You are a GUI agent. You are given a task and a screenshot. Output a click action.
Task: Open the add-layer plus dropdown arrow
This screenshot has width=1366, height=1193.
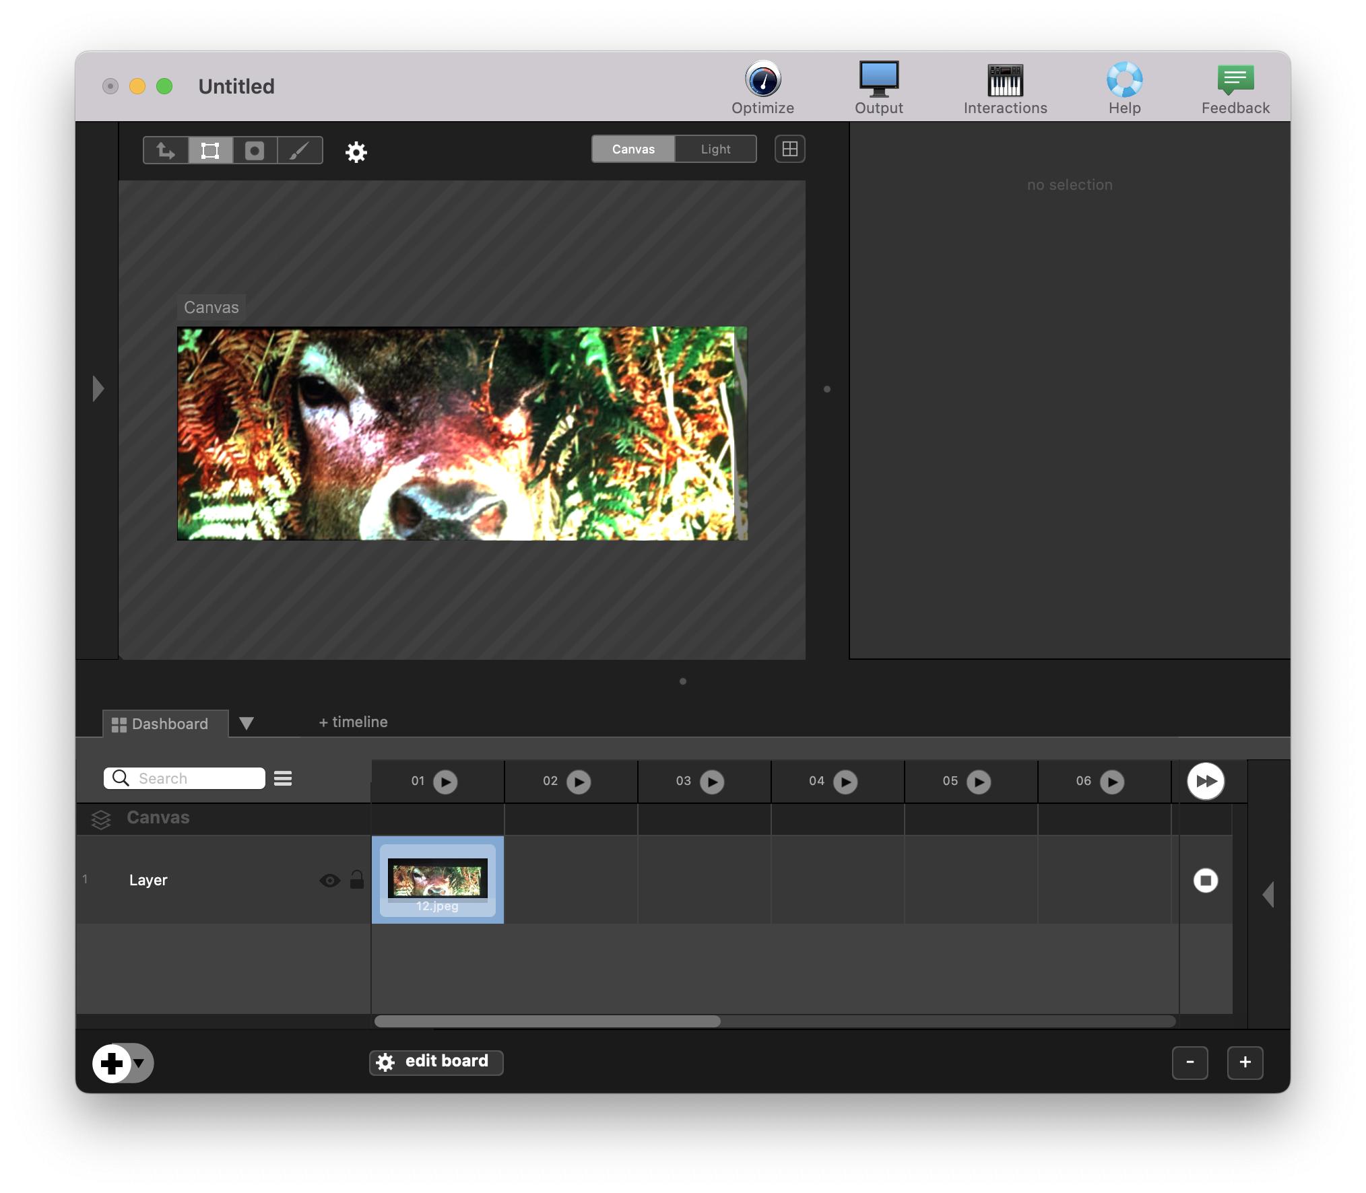[139, 1063]
